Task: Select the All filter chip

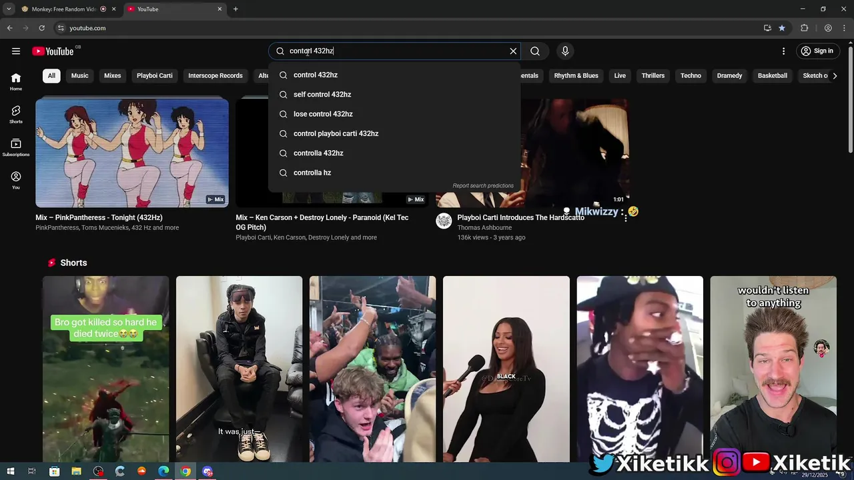Action: coord(51,75)
